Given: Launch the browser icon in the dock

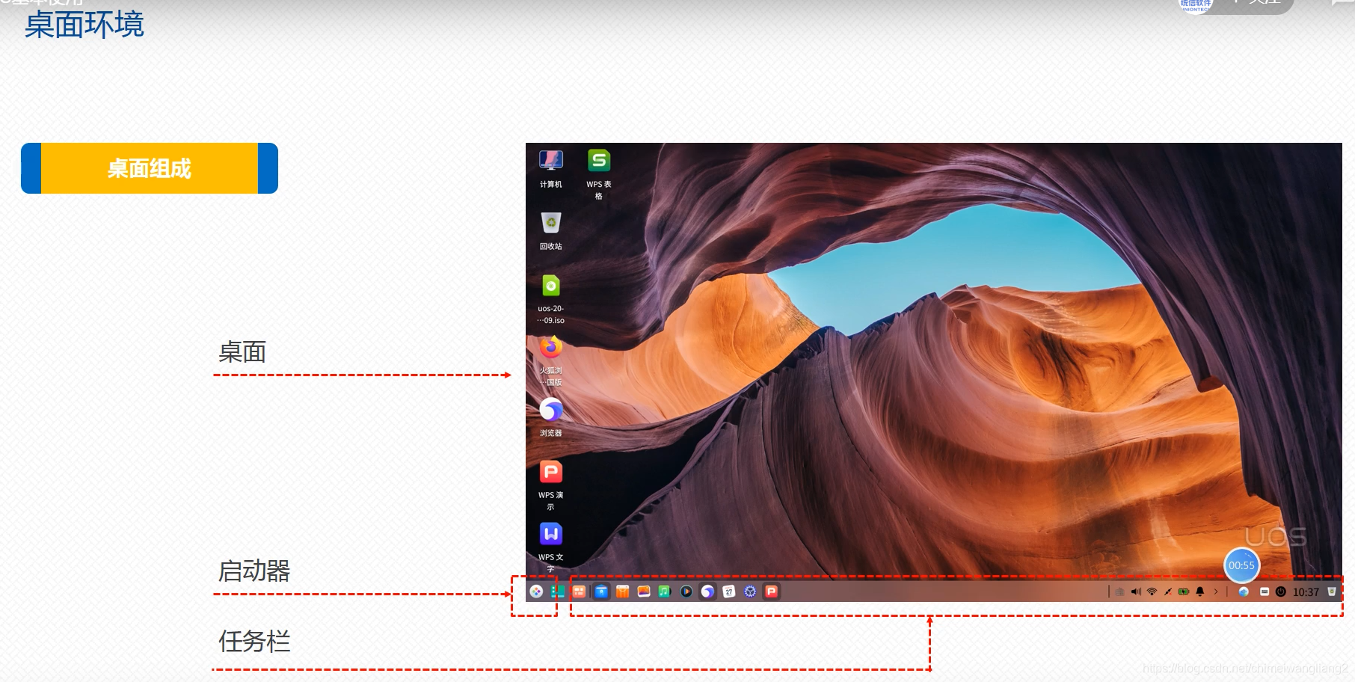Looking at the screenshot, I should 707,592.
